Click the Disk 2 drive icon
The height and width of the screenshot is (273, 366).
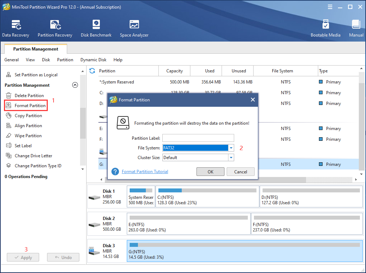94,225
